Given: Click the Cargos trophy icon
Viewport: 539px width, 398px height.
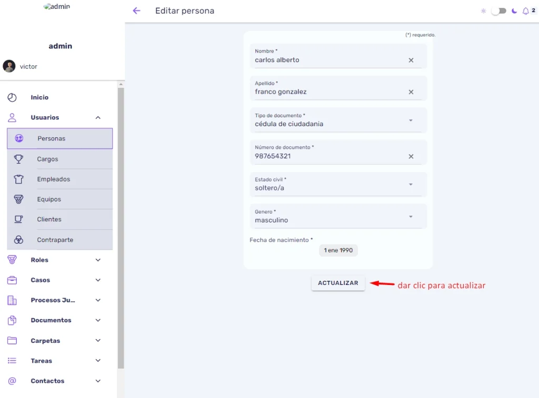Looking at the screenshot, I should (x=18, y=159).
